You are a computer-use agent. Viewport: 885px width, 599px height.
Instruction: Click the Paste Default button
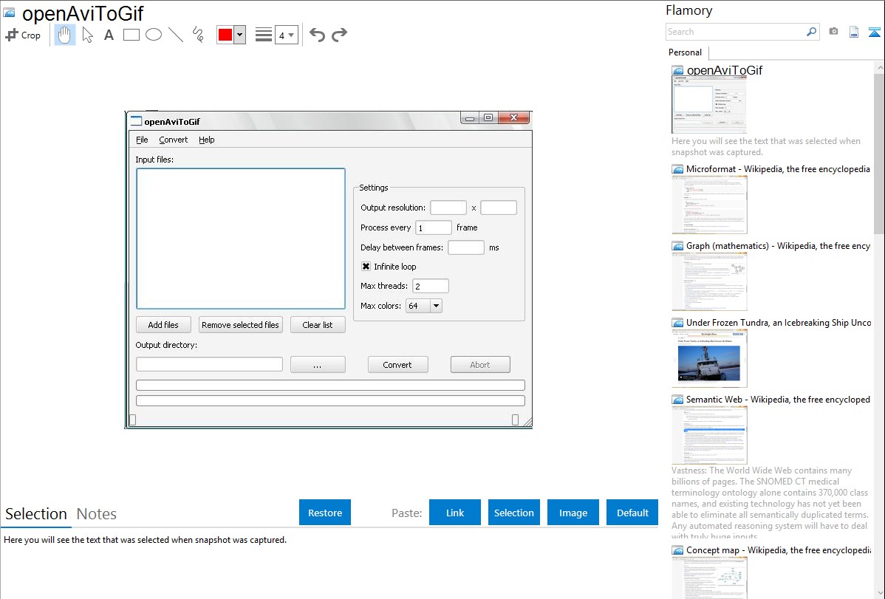[x=632, y=513]
